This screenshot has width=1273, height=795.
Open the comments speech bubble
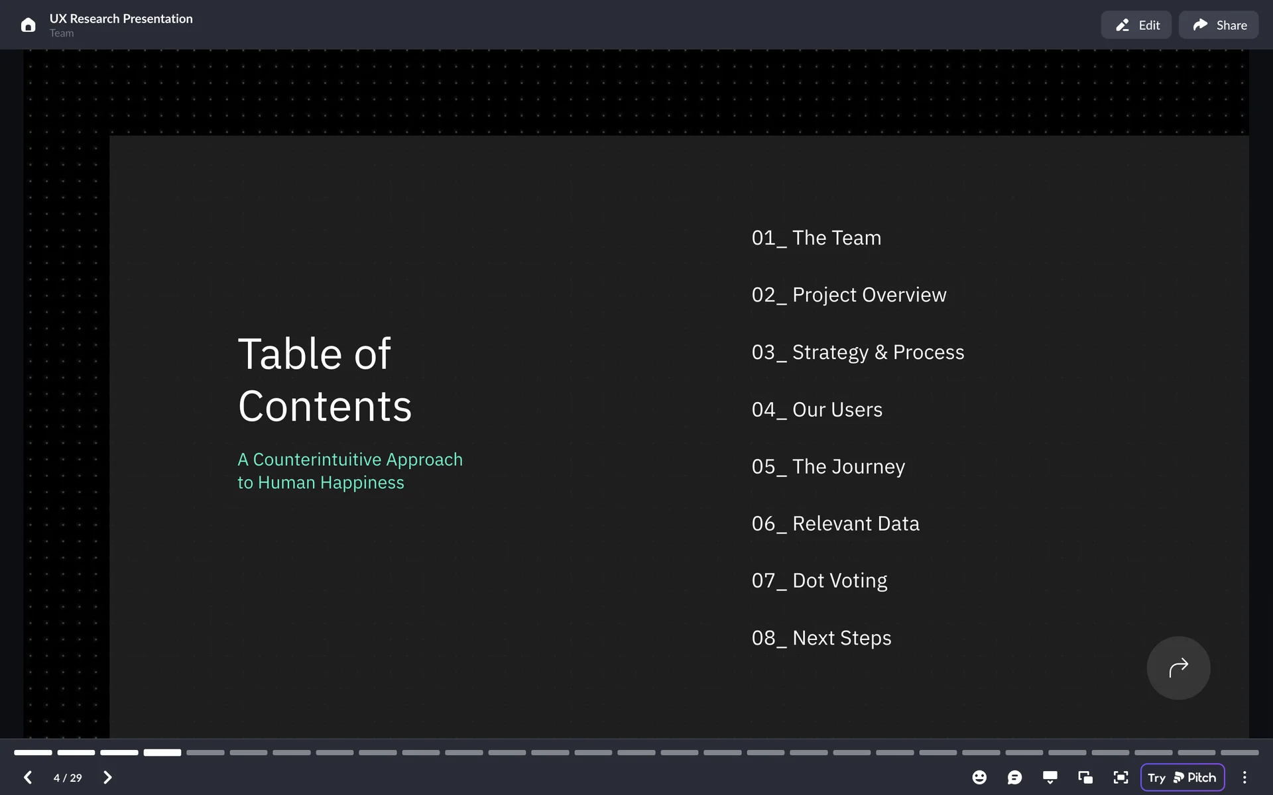(x=1014, y=777)
